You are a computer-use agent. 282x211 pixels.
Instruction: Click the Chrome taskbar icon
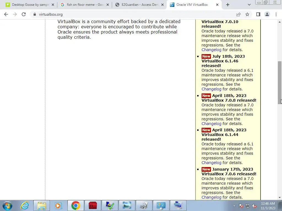[x=75, y=206]
